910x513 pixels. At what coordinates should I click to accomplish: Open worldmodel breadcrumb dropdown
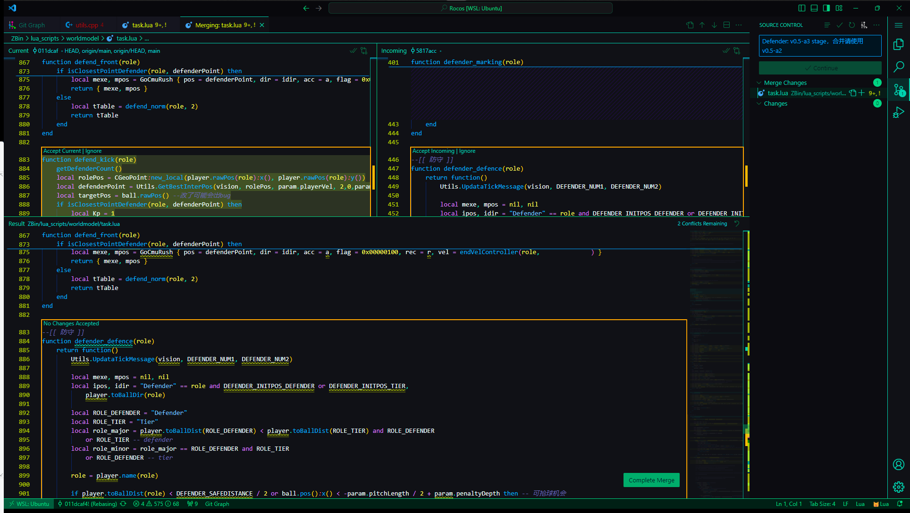tap(83, 38)
